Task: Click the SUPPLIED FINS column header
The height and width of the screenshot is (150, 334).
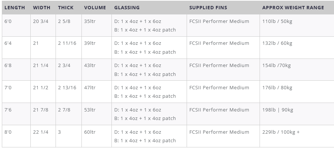Action: [x=208, y=7]
